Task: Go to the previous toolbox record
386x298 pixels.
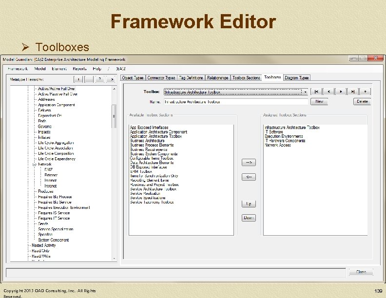Action: point(328,92)
